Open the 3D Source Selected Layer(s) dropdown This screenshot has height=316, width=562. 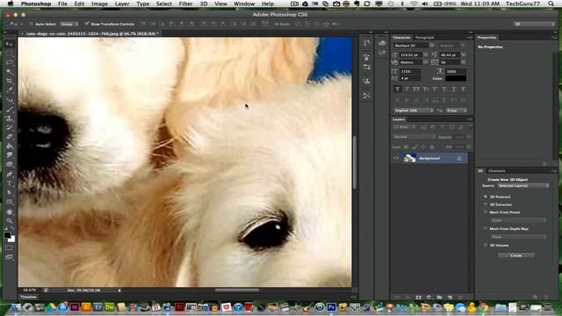coord(523,185)
